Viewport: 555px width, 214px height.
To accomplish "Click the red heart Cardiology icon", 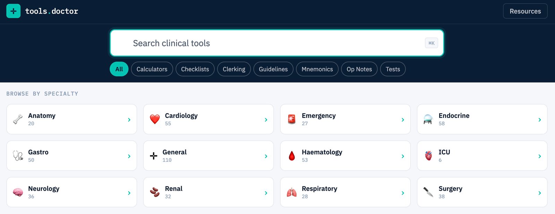I will click(x=155, y=119).
